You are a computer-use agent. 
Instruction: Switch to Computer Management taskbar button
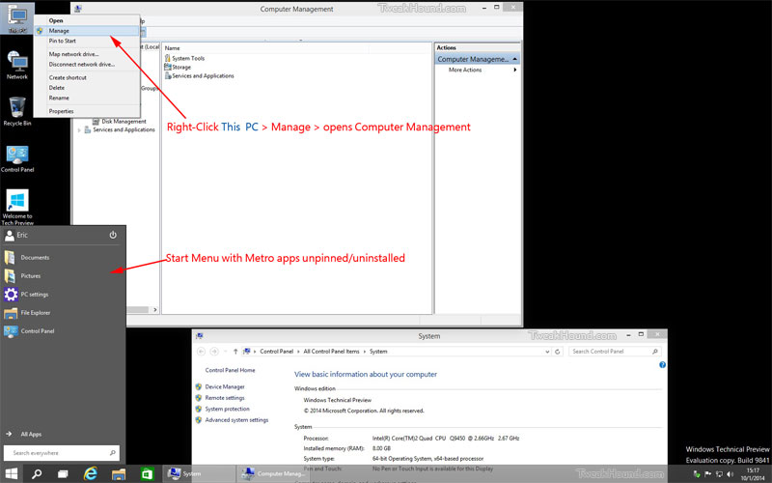tap(274, 474)
